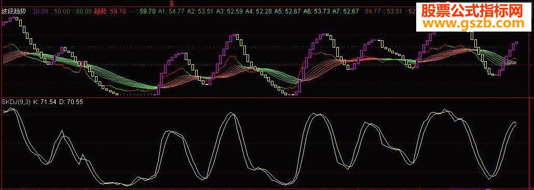Click the 80.00 reference value
The image size is (534, 190).
coord(84,11)
